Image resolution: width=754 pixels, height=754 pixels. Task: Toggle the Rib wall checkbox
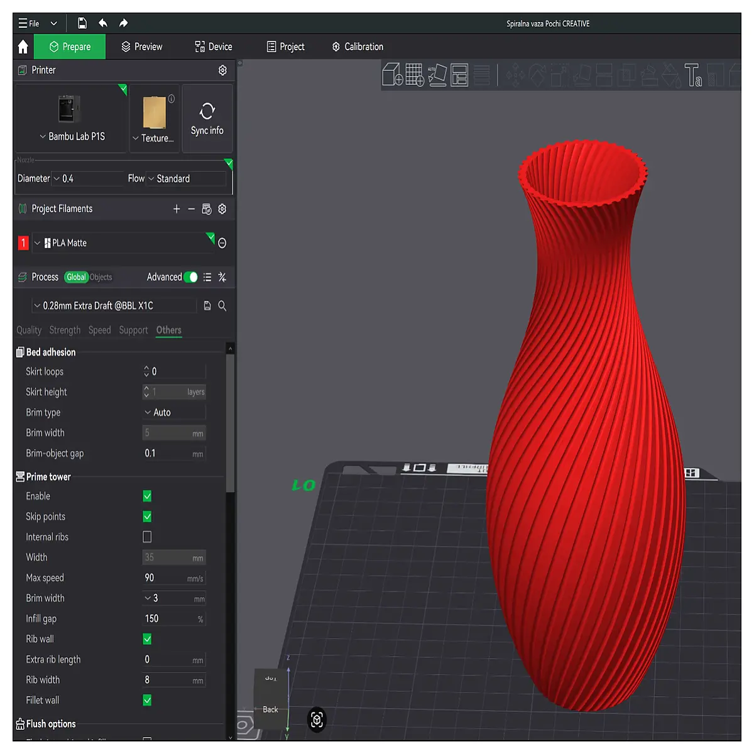coord(147,639)
